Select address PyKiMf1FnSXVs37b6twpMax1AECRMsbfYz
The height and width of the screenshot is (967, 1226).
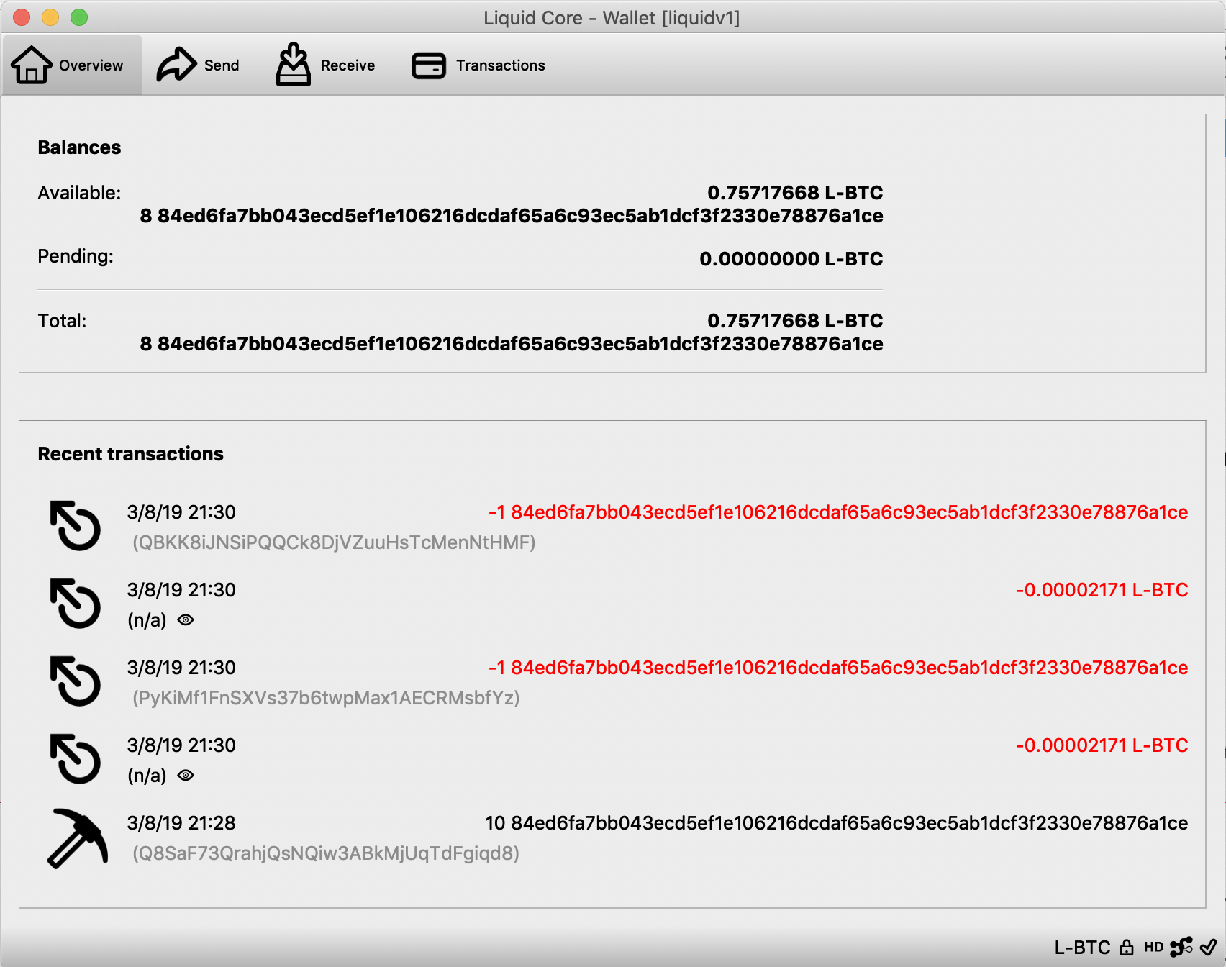click(x=326, y=698)
